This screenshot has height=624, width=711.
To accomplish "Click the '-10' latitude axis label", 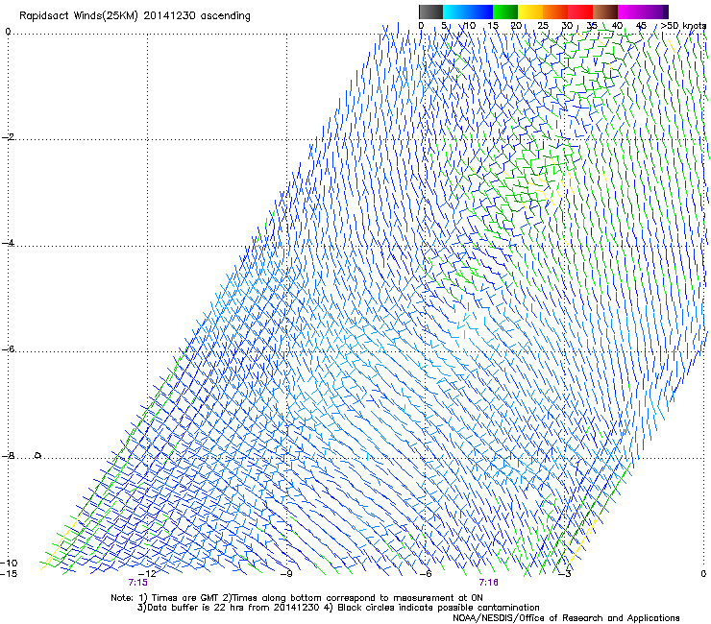I will coord(9,563).
